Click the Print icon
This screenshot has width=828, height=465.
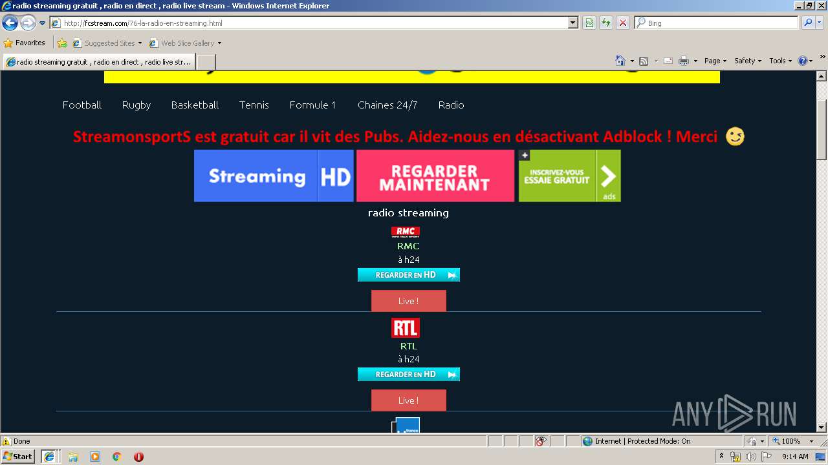click(684, 61)
